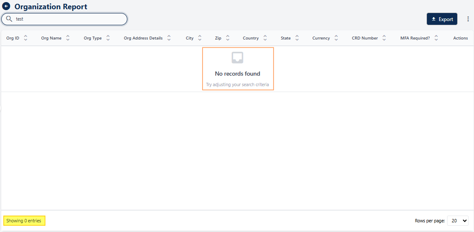Click the back arrow beside Organization Report
The width and height of the screenshot is (474, 232).
tap(6, 7)
